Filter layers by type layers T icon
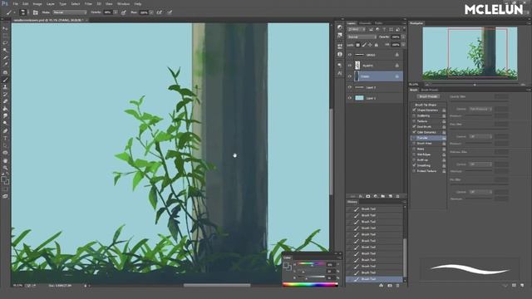This screenshot has height=299, width=532. pyautogui.click(x=384, y=30)
